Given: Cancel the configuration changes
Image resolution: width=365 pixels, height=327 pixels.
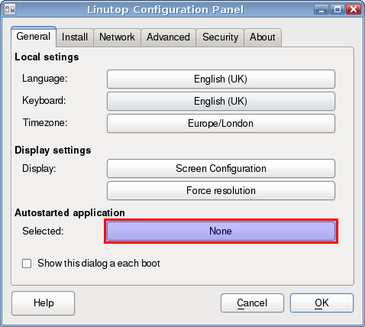Looking at the screenshot, I should [x=252, y=303].
